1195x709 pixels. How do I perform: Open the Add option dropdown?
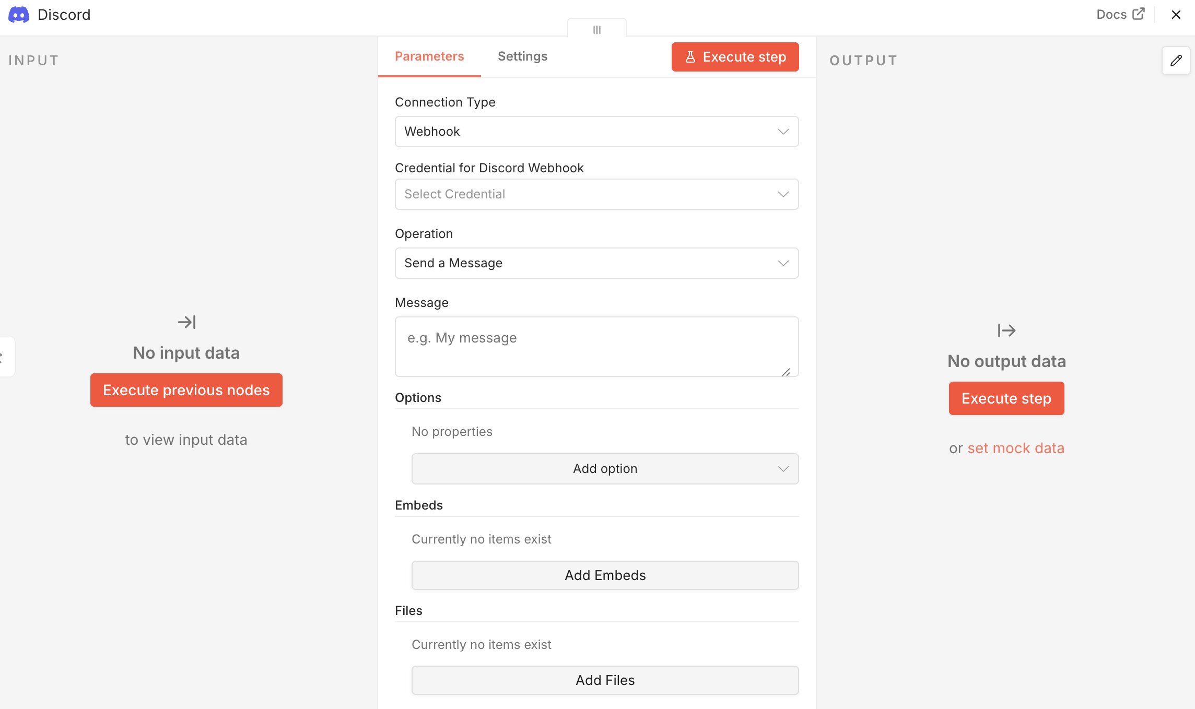[605, 469]
